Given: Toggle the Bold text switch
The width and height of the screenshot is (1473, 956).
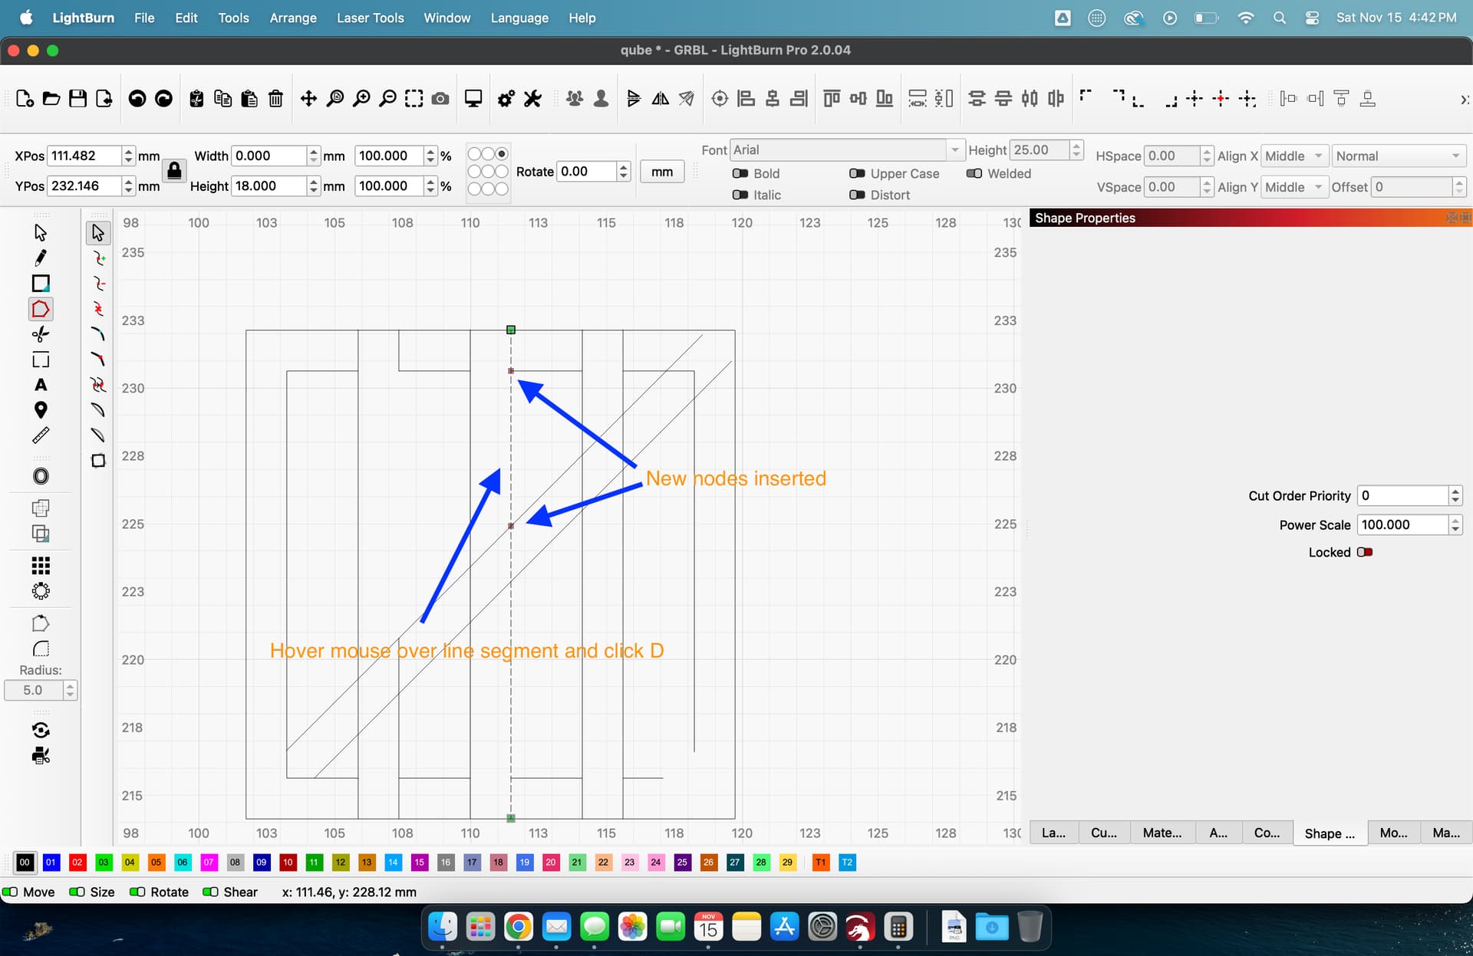Looking at the screenshot, I should coord(740,173).
